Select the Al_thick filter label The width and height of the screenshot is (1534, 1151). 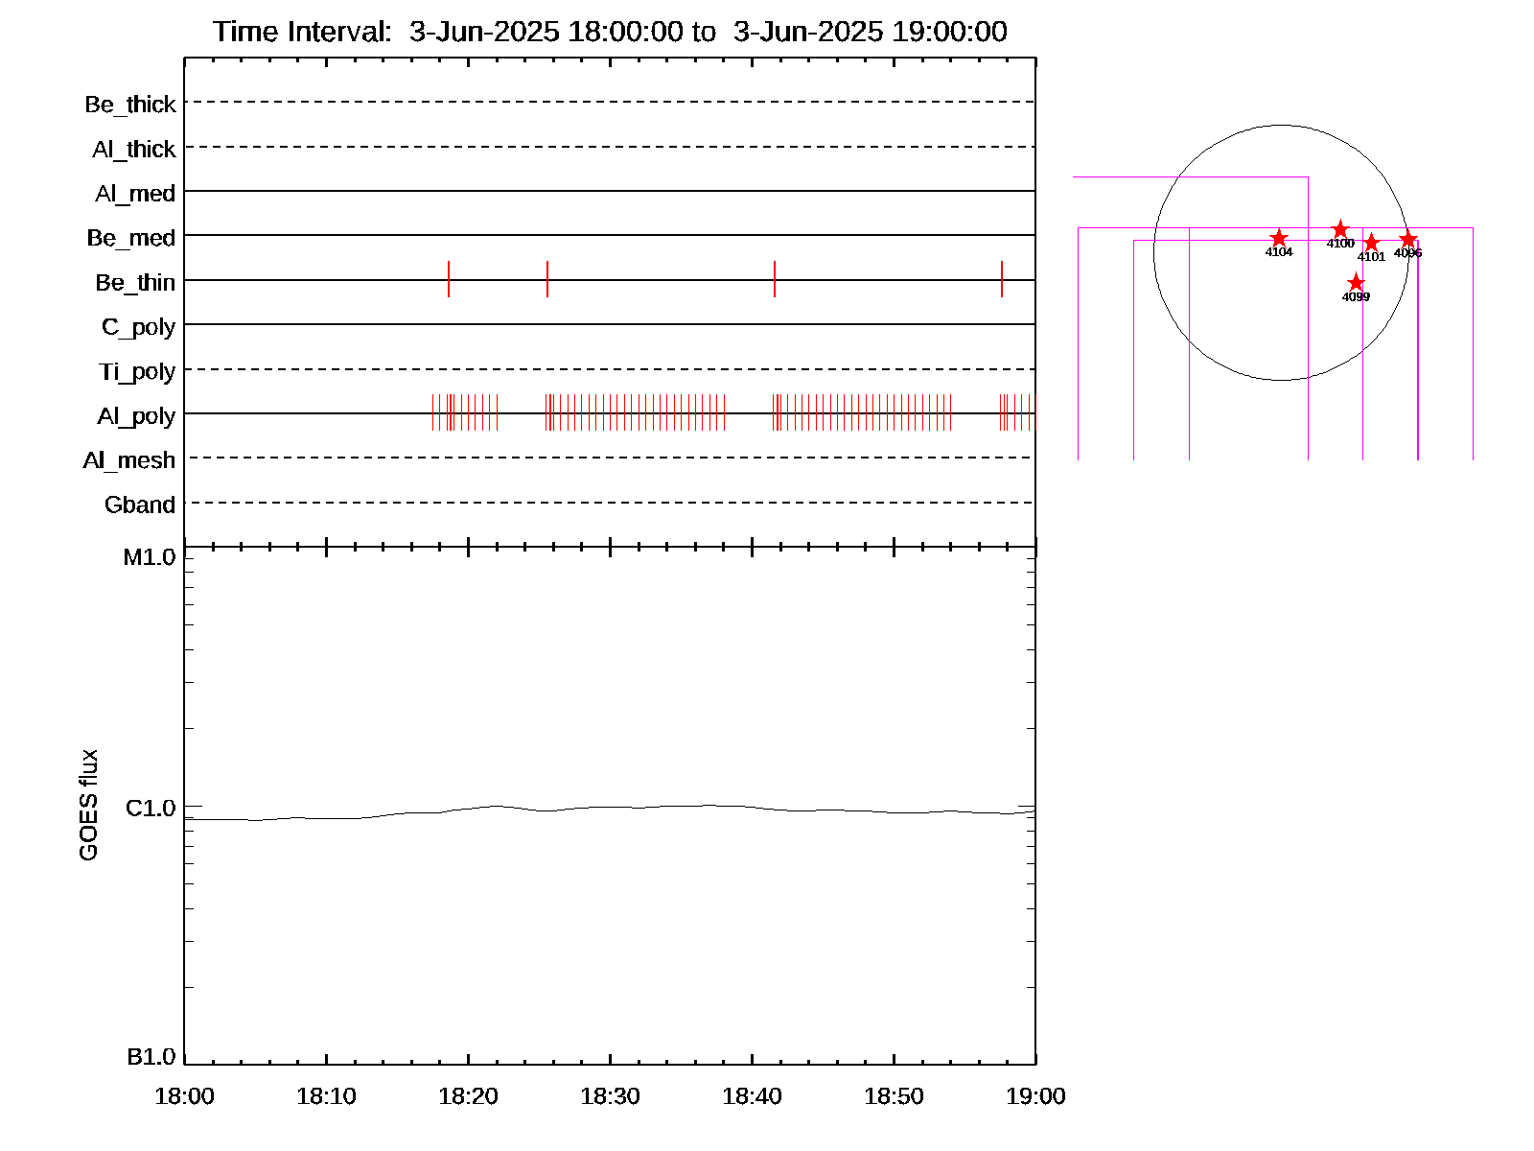[134, 150]
